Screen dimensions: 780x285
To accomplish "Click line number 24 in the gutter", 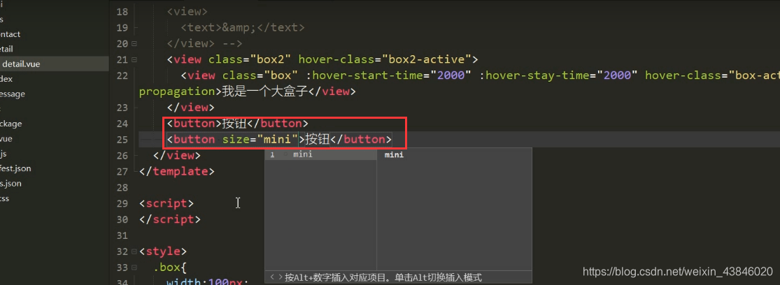I will tap(122, 123).
